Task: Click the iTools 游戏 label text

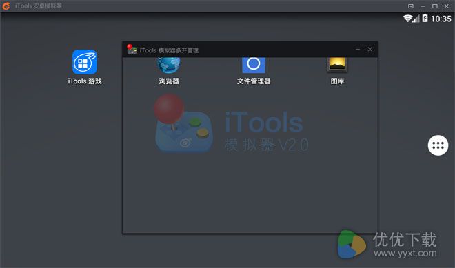Action: click(x=85, y=81)
